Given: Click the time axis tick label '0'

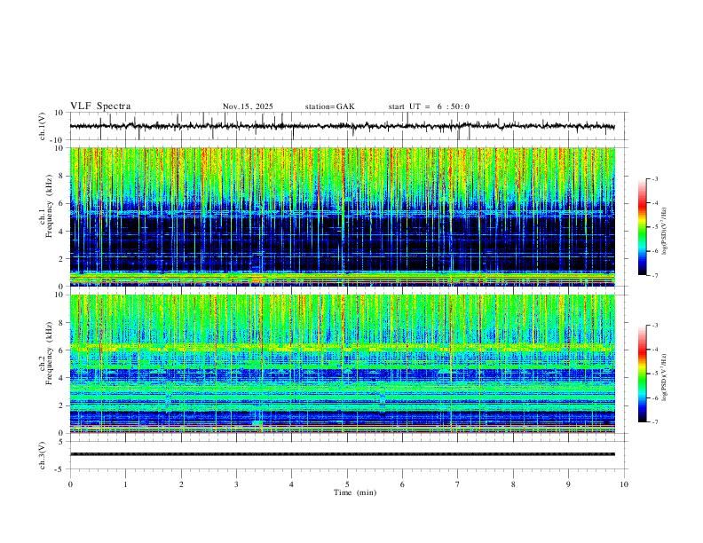Looking at the screenshot, I should pos(70,484).
